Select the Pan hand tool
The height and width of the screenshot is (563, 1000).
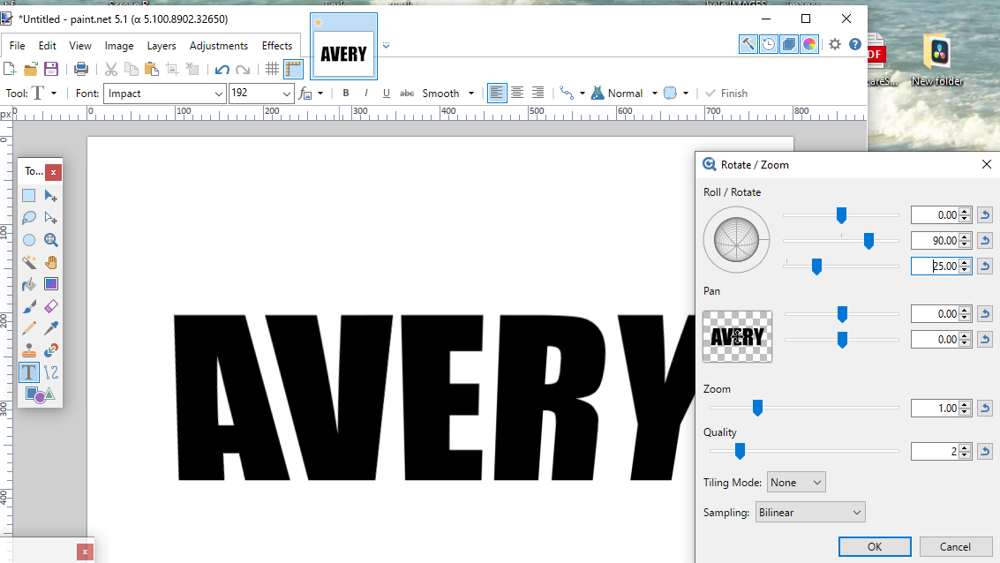pyautogui.click(x=51, y=262)
